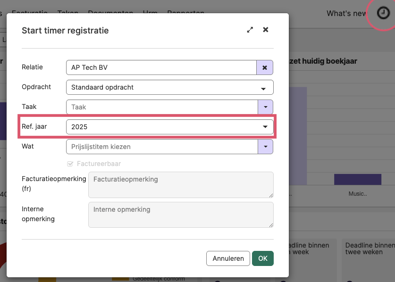The image size is (395, 282).
Task: Open the Opdracht dropdown
Action: (170, 87)
